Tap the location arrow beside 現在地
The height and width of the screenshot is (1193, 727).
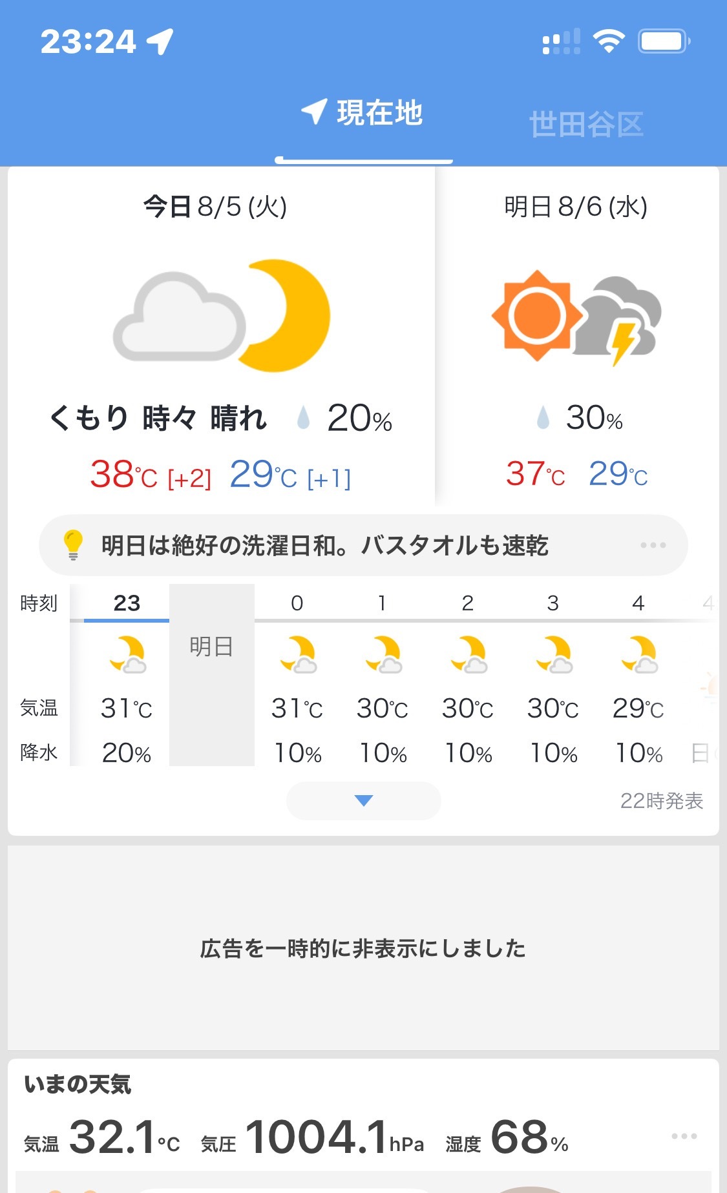point(314,112)
